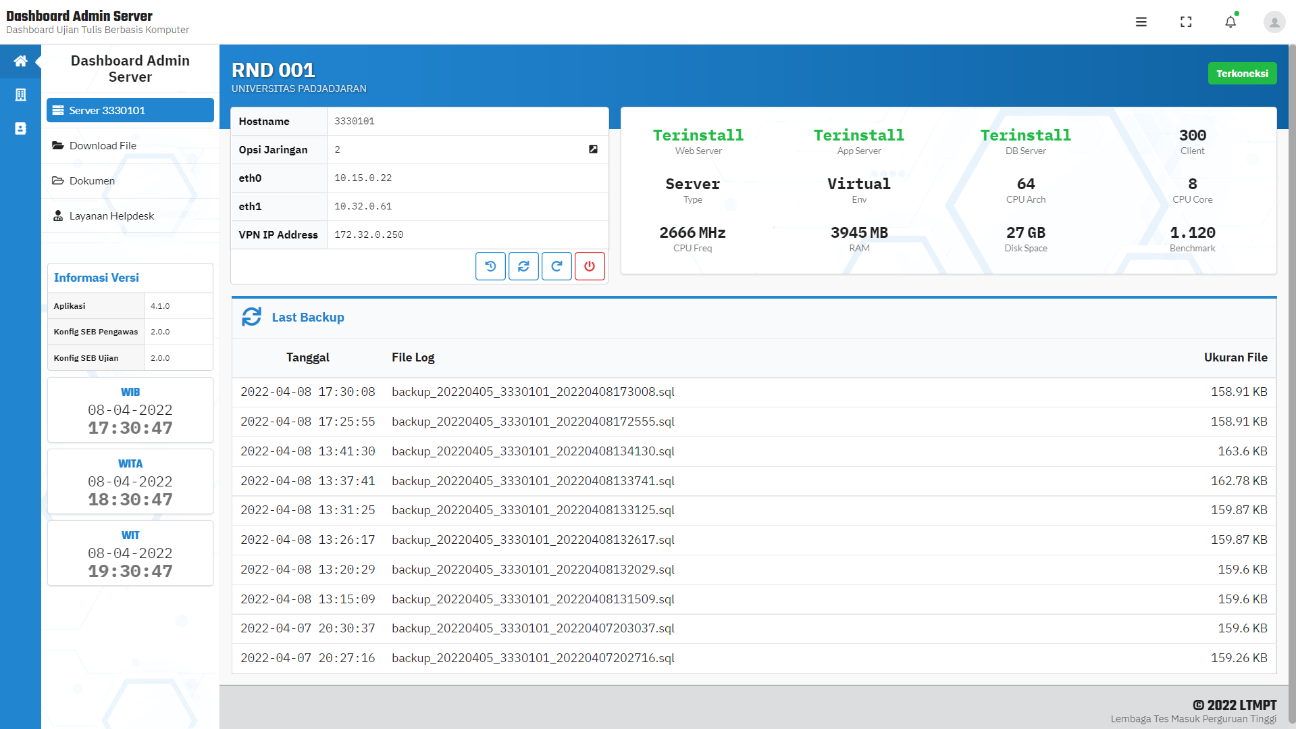The width and height of the screenshot is (1296, 729).
Task: Click the Last Backup refresh icon
Action: coord(251,317)
